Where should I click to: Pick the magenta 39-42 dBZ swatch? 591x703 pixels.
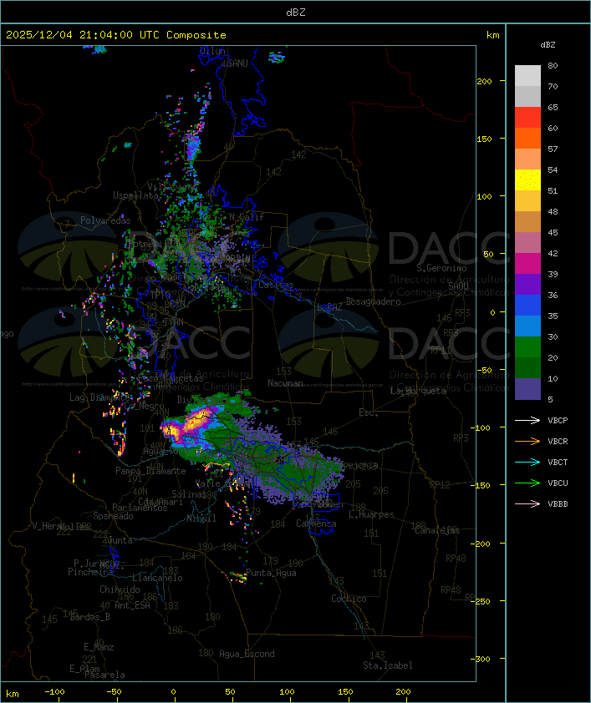tap(527, 263)
